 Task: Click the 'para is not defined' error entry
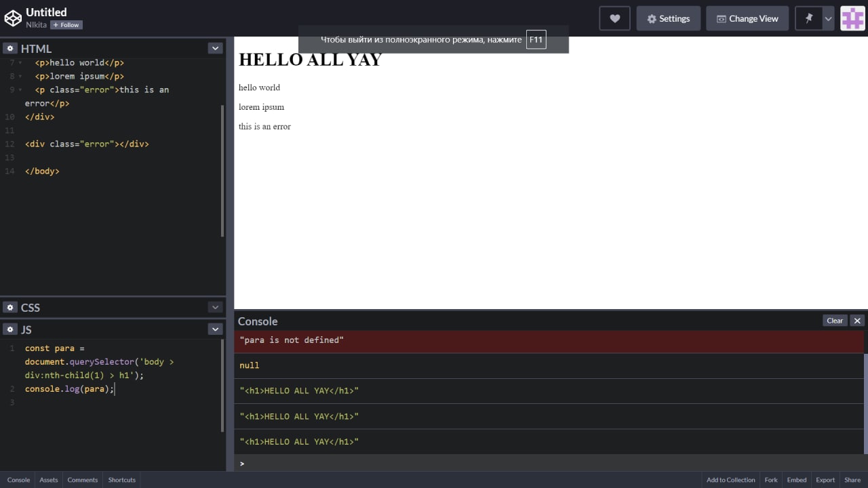549,340
